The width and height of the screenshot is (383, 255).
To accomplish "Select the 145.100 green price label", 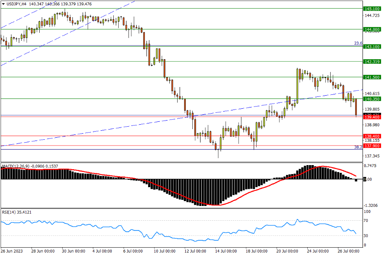I will click(x=372, y=9).
